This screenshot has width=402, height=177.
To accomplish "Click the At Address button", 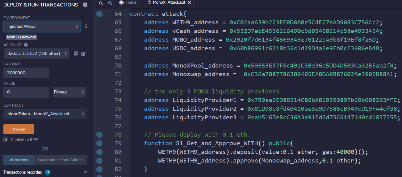I will 19,160.
